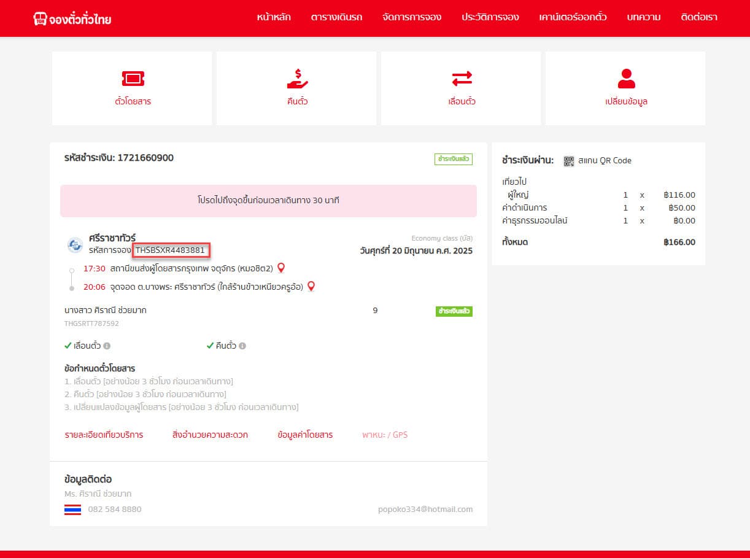The width and height of the screenshot is (750, 558).
Task: Click the map pin beside หมอชิต2 departure station
Action: point(281,268)
